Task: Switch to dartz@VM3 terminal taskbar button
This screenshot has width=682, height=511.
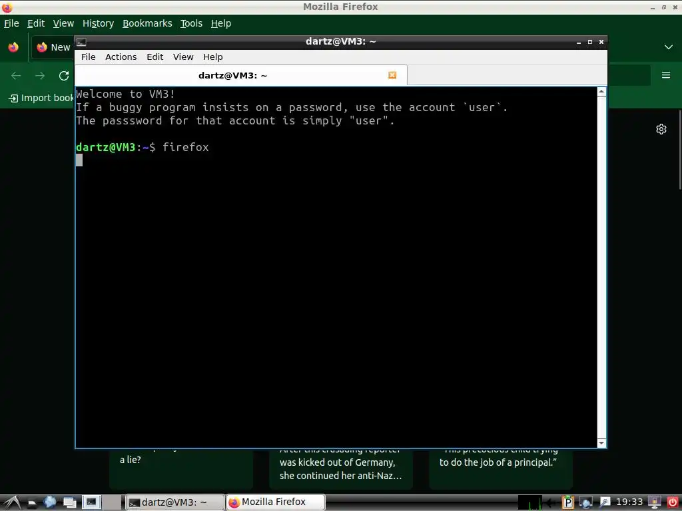Action: 175,502
